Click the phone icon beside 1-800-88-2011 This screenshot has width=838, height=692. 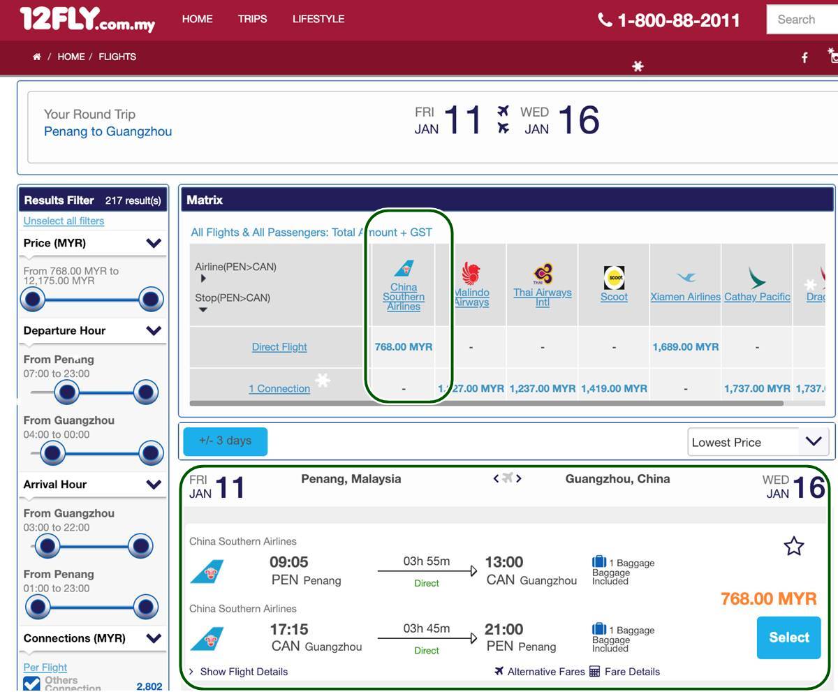605,20
